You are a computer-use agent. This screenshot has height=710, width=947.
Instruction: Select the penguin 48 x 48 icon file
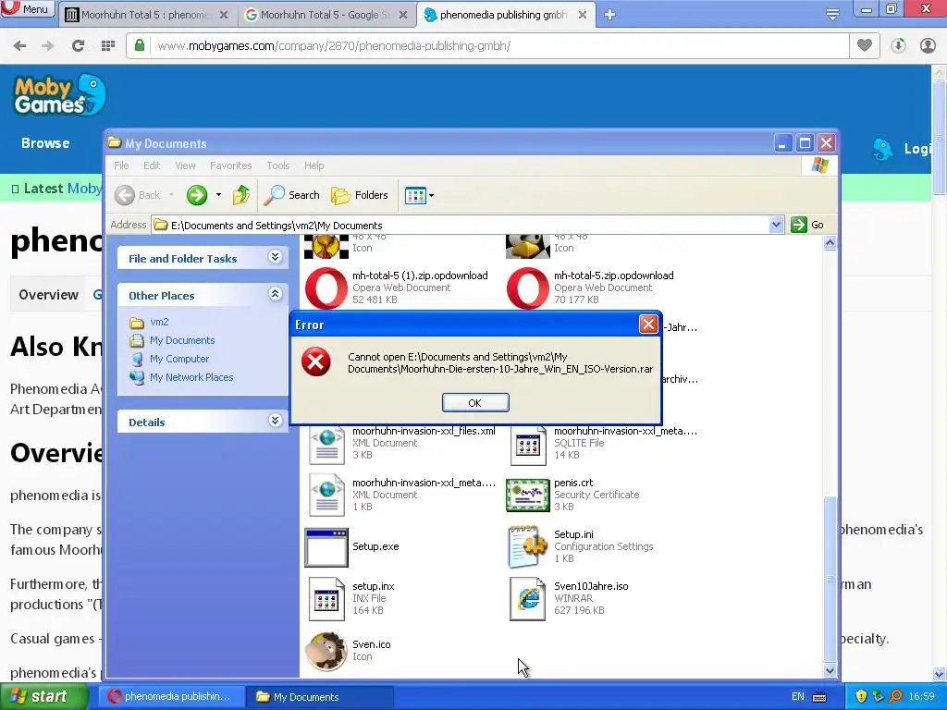(528, 246)
